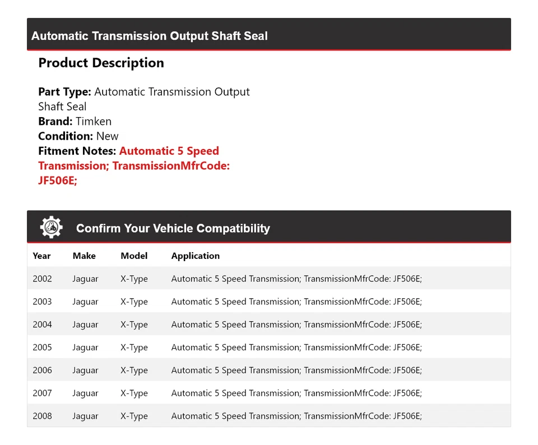Image resolution: width=538 pixels, height=445 pixels.
Task: Select the 2007 year cell
Action: [x=42, y=393]
